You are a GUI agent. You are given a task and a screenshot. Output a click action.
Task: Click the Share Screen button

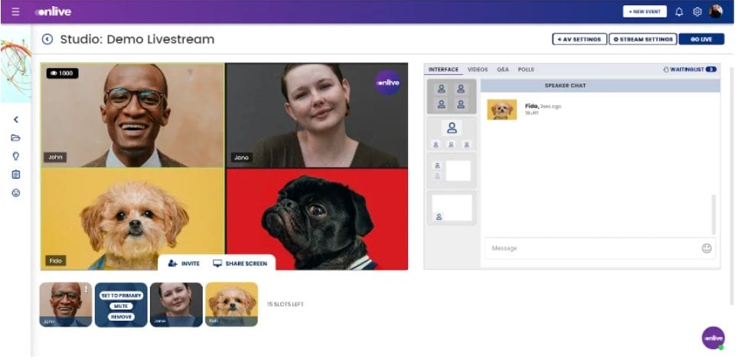coord(240,263)
